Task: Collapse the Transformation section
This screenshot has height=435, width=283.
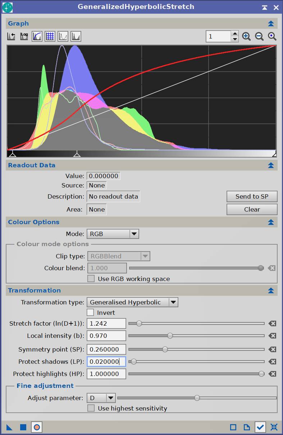Action: pos(271,290)
